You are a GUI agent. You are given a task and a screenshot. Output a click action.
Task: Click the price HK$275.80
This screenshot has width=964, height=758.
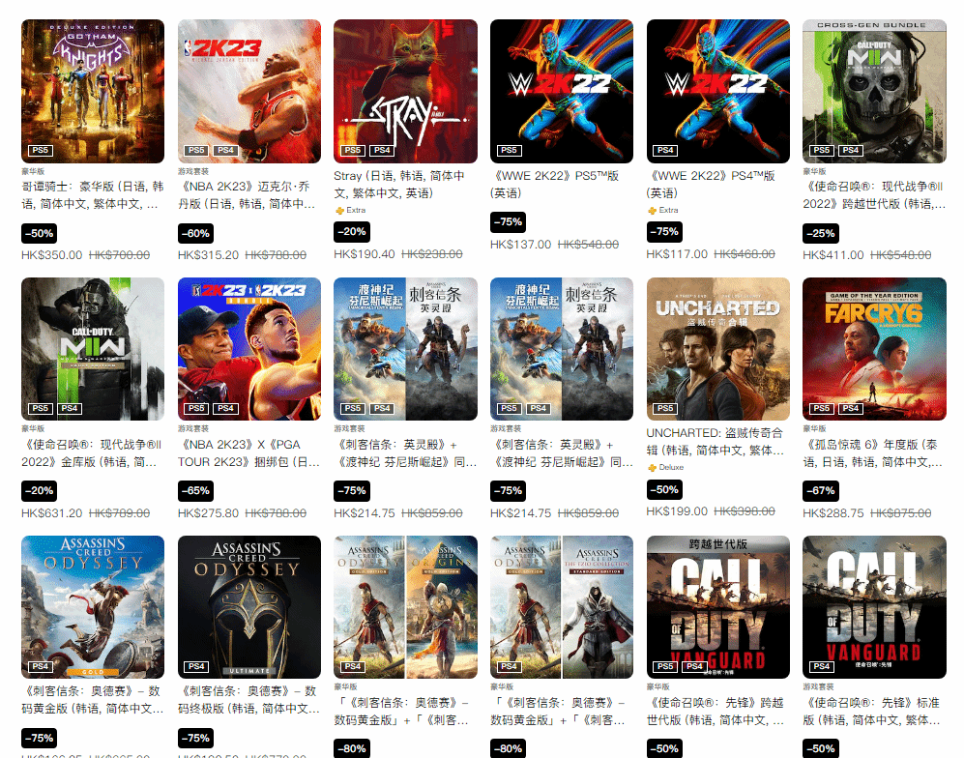(x=208, y=513)
